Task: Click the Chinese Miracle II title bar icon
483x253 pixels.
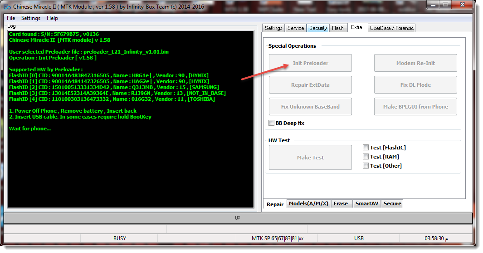Action: (x=7, y=6)
